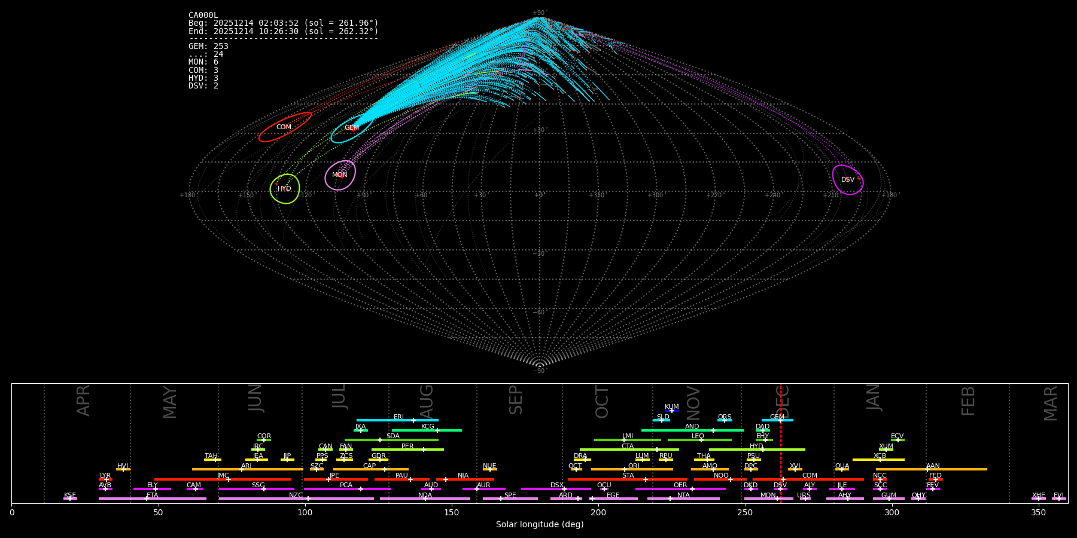Image resolution: width=1077 pixels, height=538 pixels.
Task: Click the DEC month label on the timeline
Action: [x=784, y=402]
